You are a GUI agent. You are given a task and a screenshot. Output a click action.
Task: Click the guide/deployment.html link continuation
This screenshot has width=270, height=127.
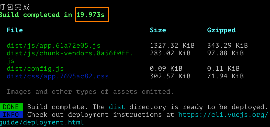coord(42,122)
